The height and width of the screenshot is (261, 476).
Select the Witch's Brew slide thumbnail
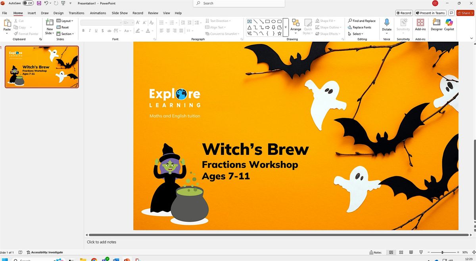click(x=42, y=67)
